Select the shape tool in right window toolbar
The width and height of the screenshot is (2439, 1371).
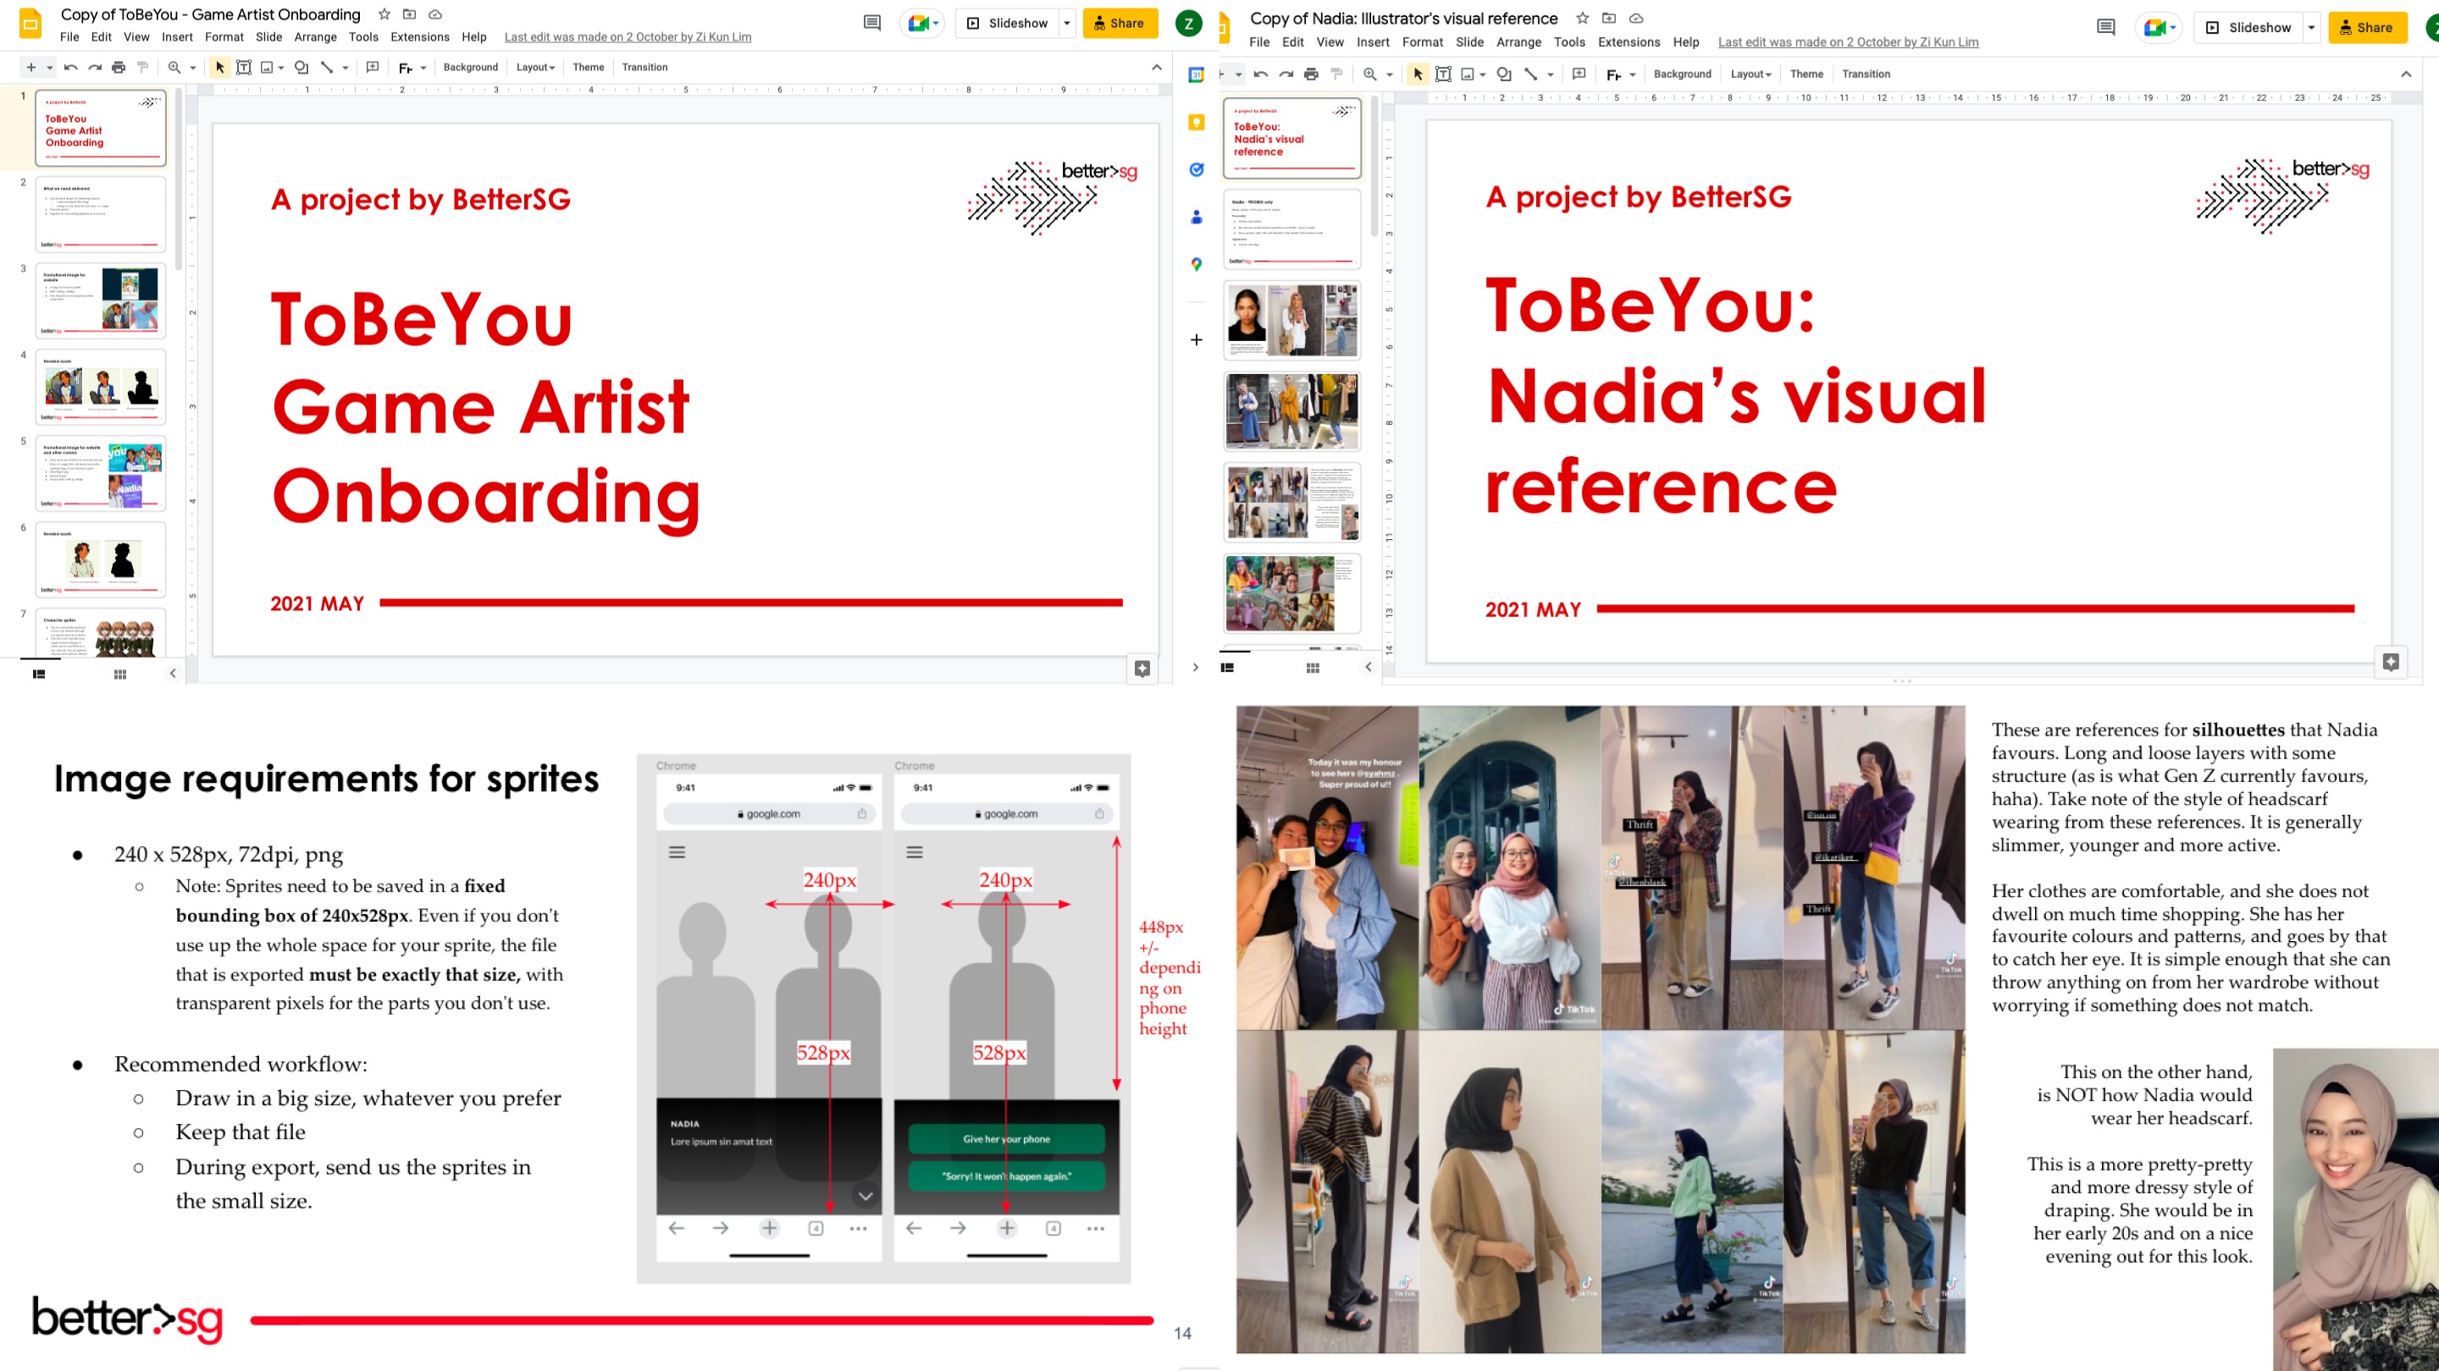click(x=1503, y=74)
